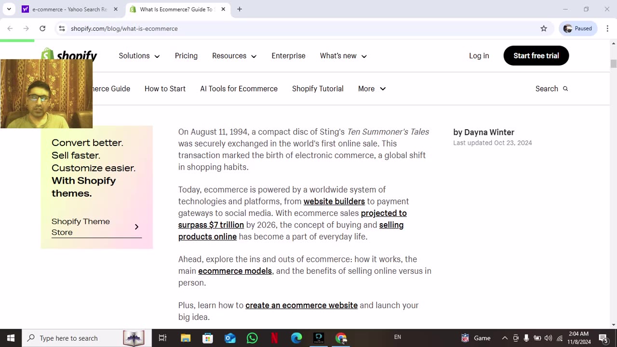Open Netflix from the taskbar

pos(274,338)
